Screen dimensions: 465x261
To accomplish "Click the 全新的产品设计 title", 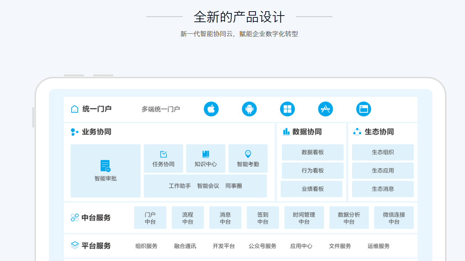I will pyautogui.click(x=239, y=17).
